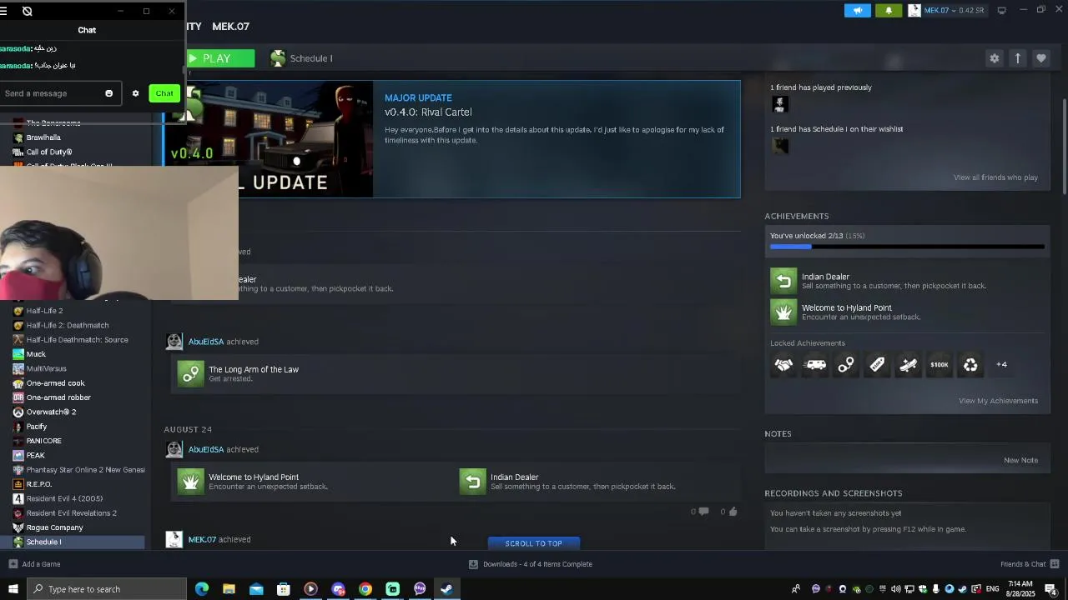The height and width of the screenshot is (600, 1068).
Task: Click the thumbs up icon on activity post
Action: pos(733,512)
